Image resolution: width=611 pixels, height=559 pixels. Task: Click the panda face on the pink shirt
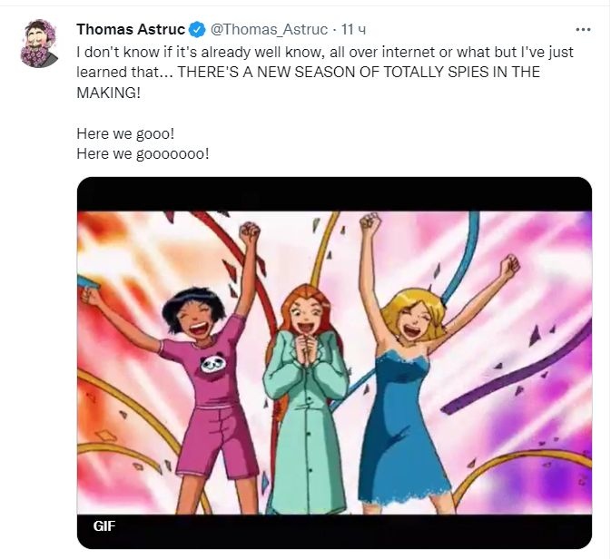212,365
